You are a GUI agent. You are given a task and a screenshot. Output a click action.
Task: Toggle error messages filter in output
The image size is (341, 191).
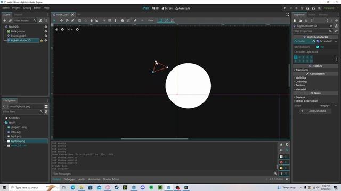point(284,162)
